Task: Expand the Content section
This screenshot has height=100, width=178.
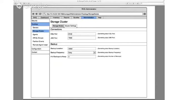Action: 40,52
